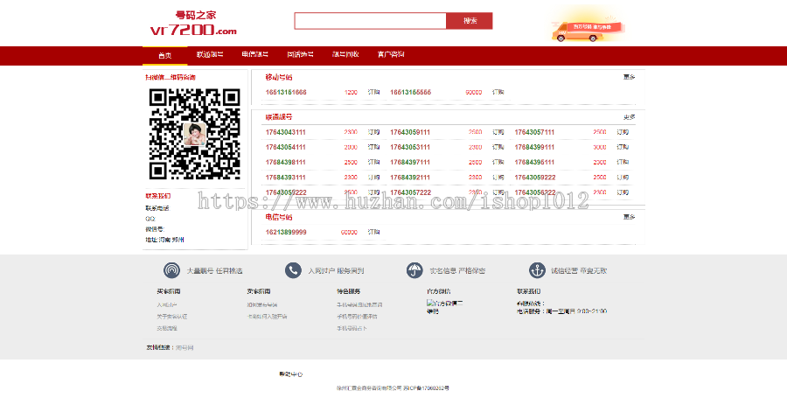Click the umbrella icon for 实名信息
The width and height of the screenshot is (787, 398).
tap(414, 270)
